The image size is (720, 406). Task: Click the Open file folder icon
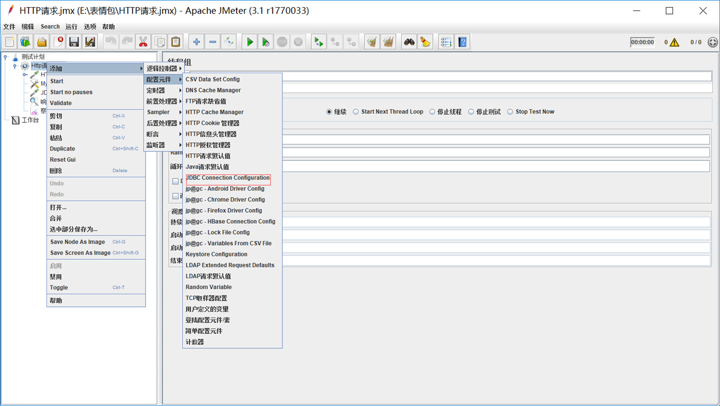42,42
